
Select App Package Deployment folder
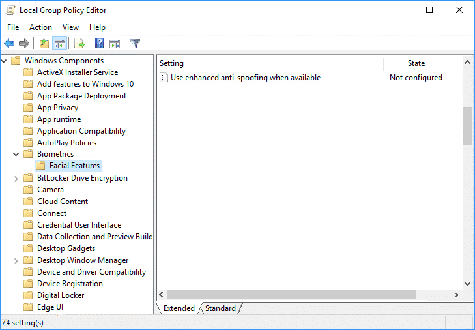(x=82, y=95)
